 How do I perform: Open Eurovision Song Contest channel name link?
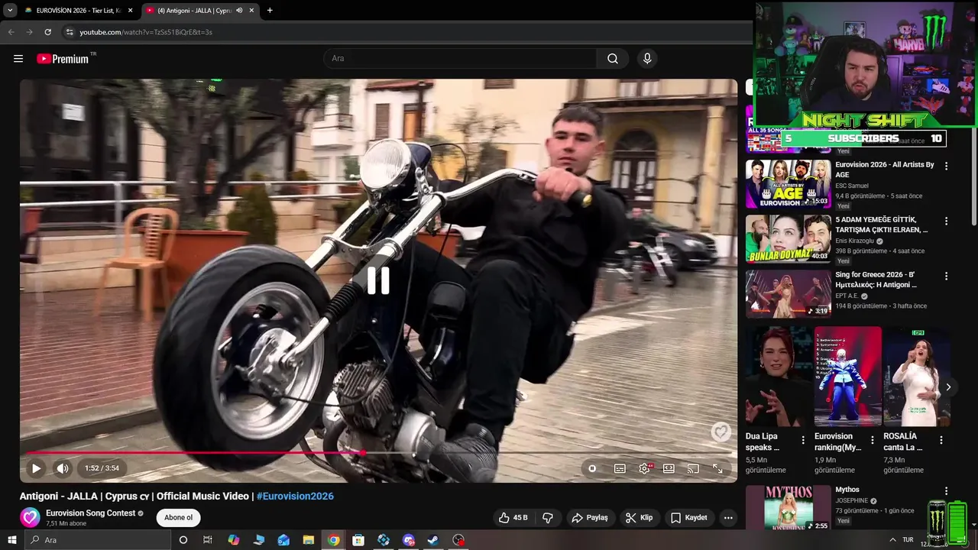point(90,513)
